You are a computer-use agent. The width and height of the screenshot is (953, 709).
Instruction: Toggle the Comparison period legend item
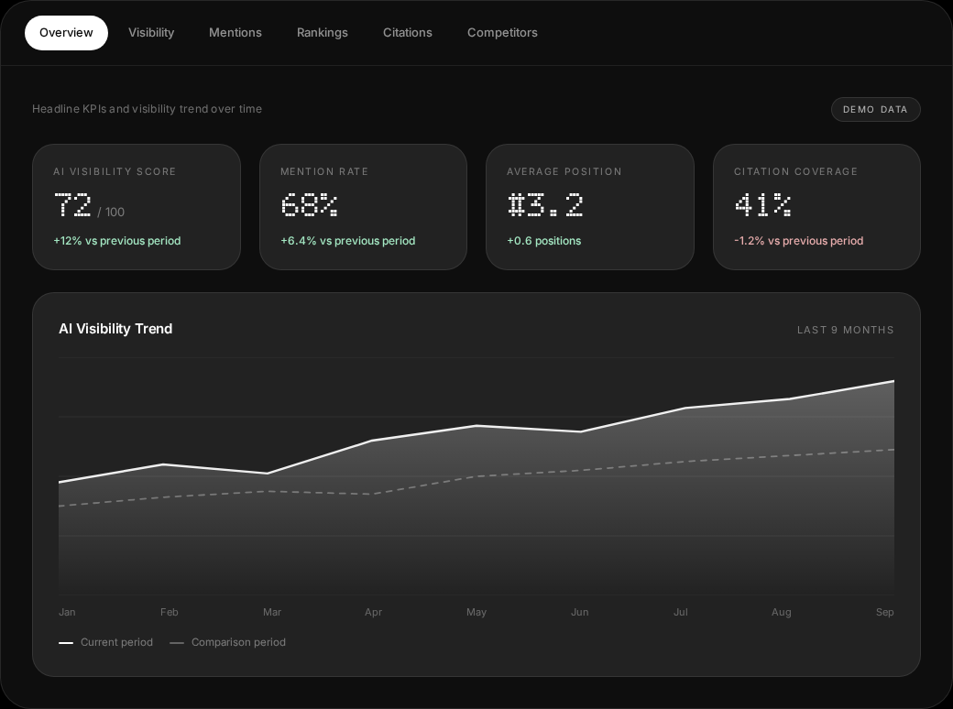pos(227,642)
